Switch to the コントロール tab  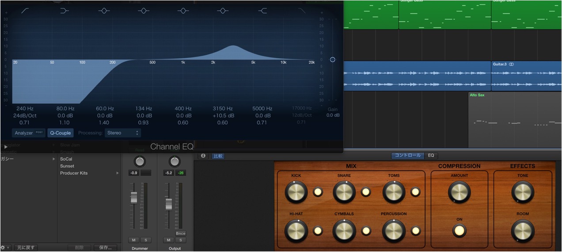408,155
